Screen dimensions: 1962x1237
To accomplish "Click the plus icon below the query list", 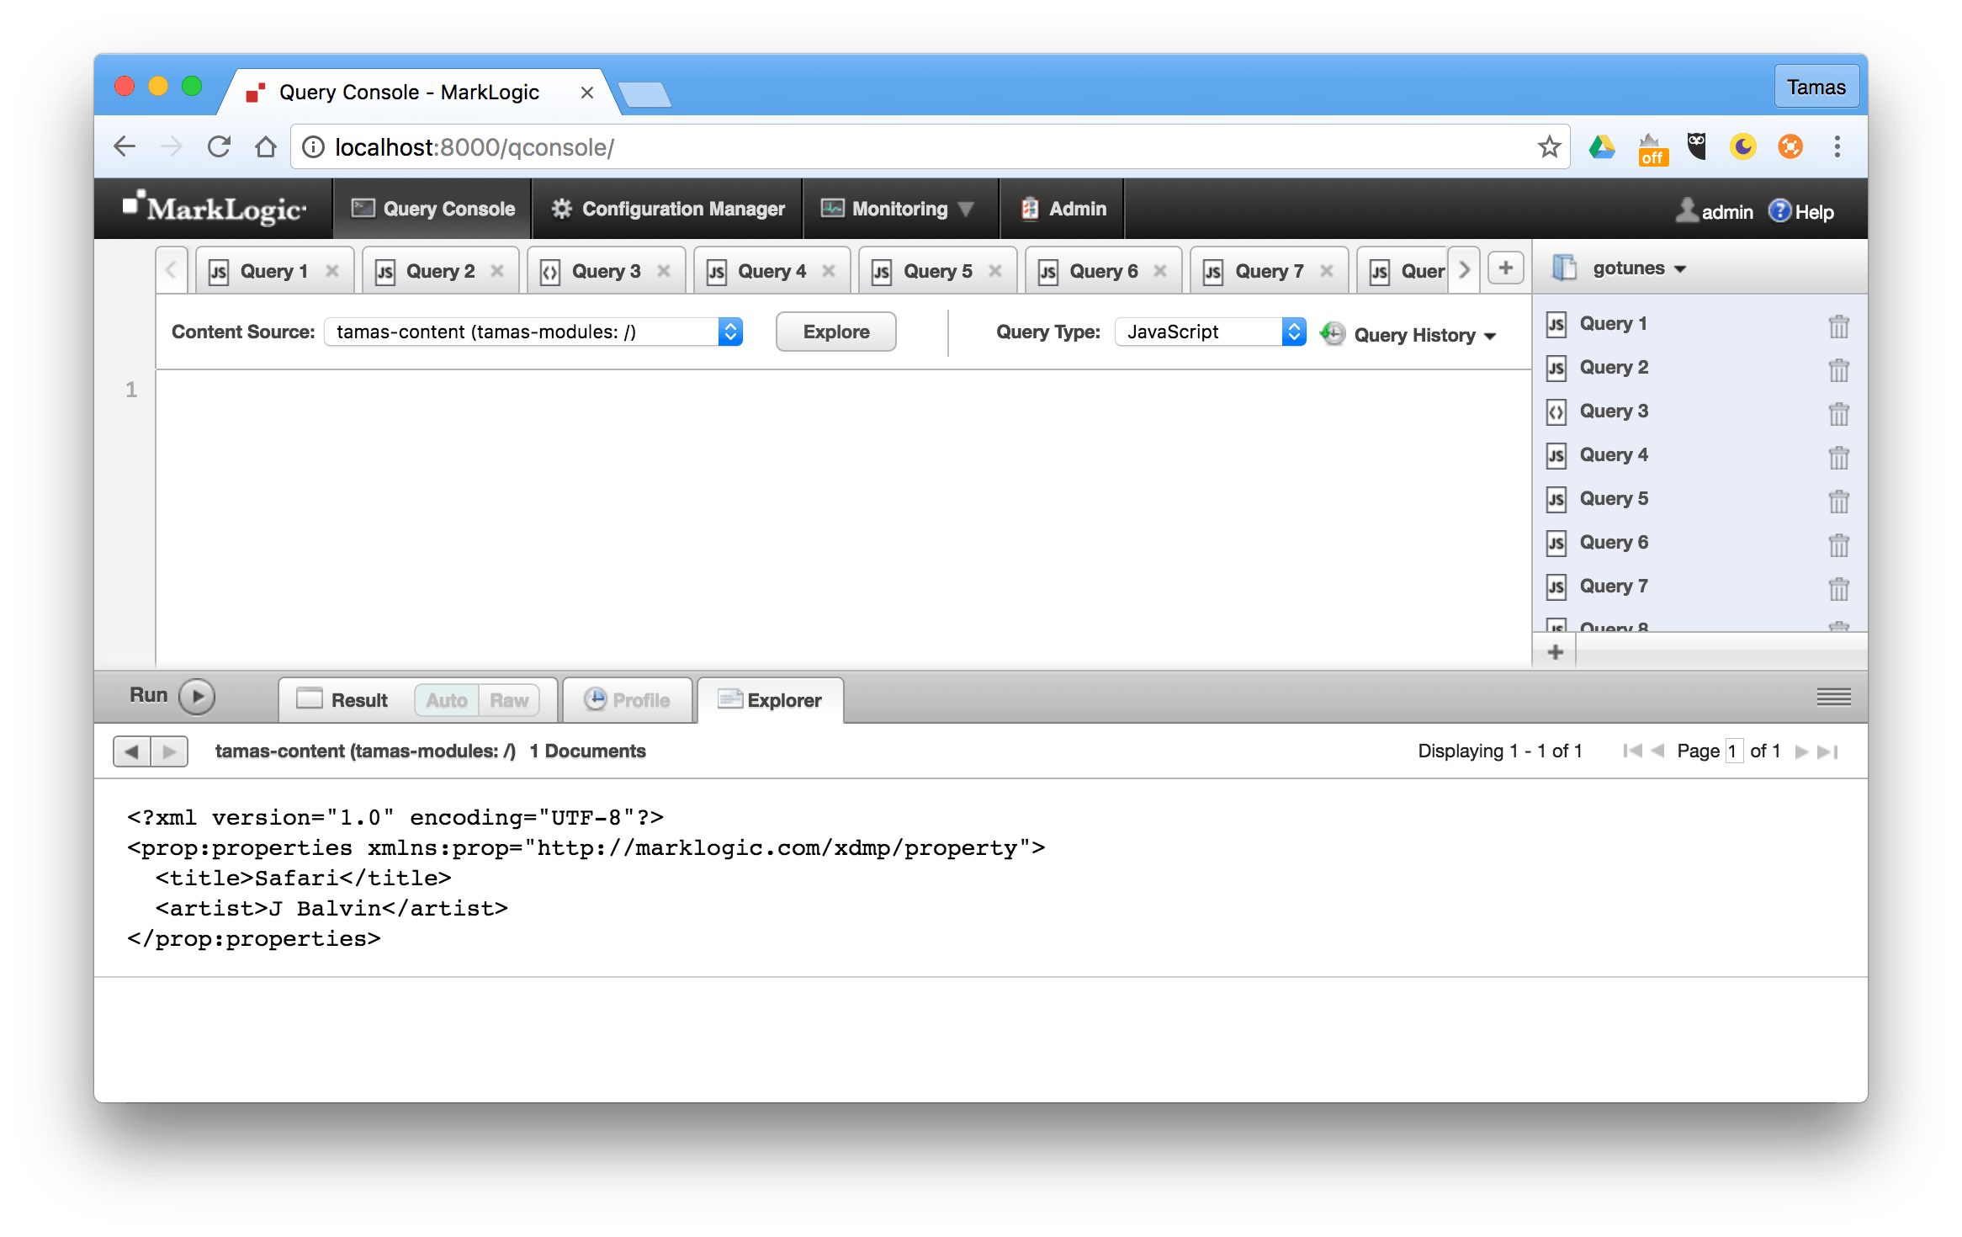I will tap(1555, 652).
